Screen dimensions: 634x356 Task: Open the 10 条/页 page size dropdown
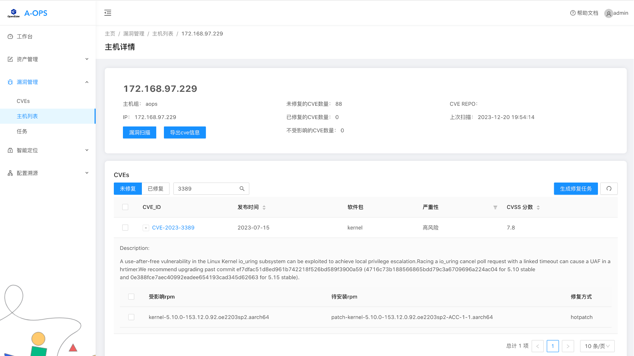(x=597, y=346)
